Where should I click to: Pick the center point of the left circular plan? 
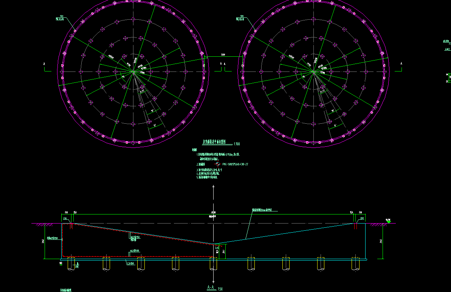[133, 71]
